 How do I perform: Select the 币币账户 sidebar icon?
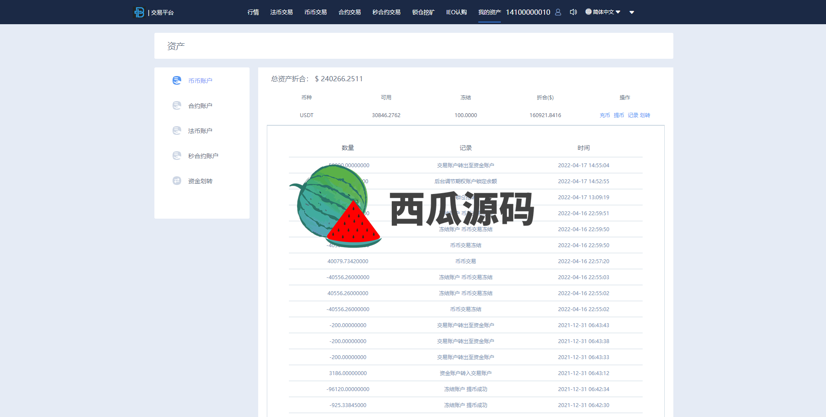coord(177,80)
